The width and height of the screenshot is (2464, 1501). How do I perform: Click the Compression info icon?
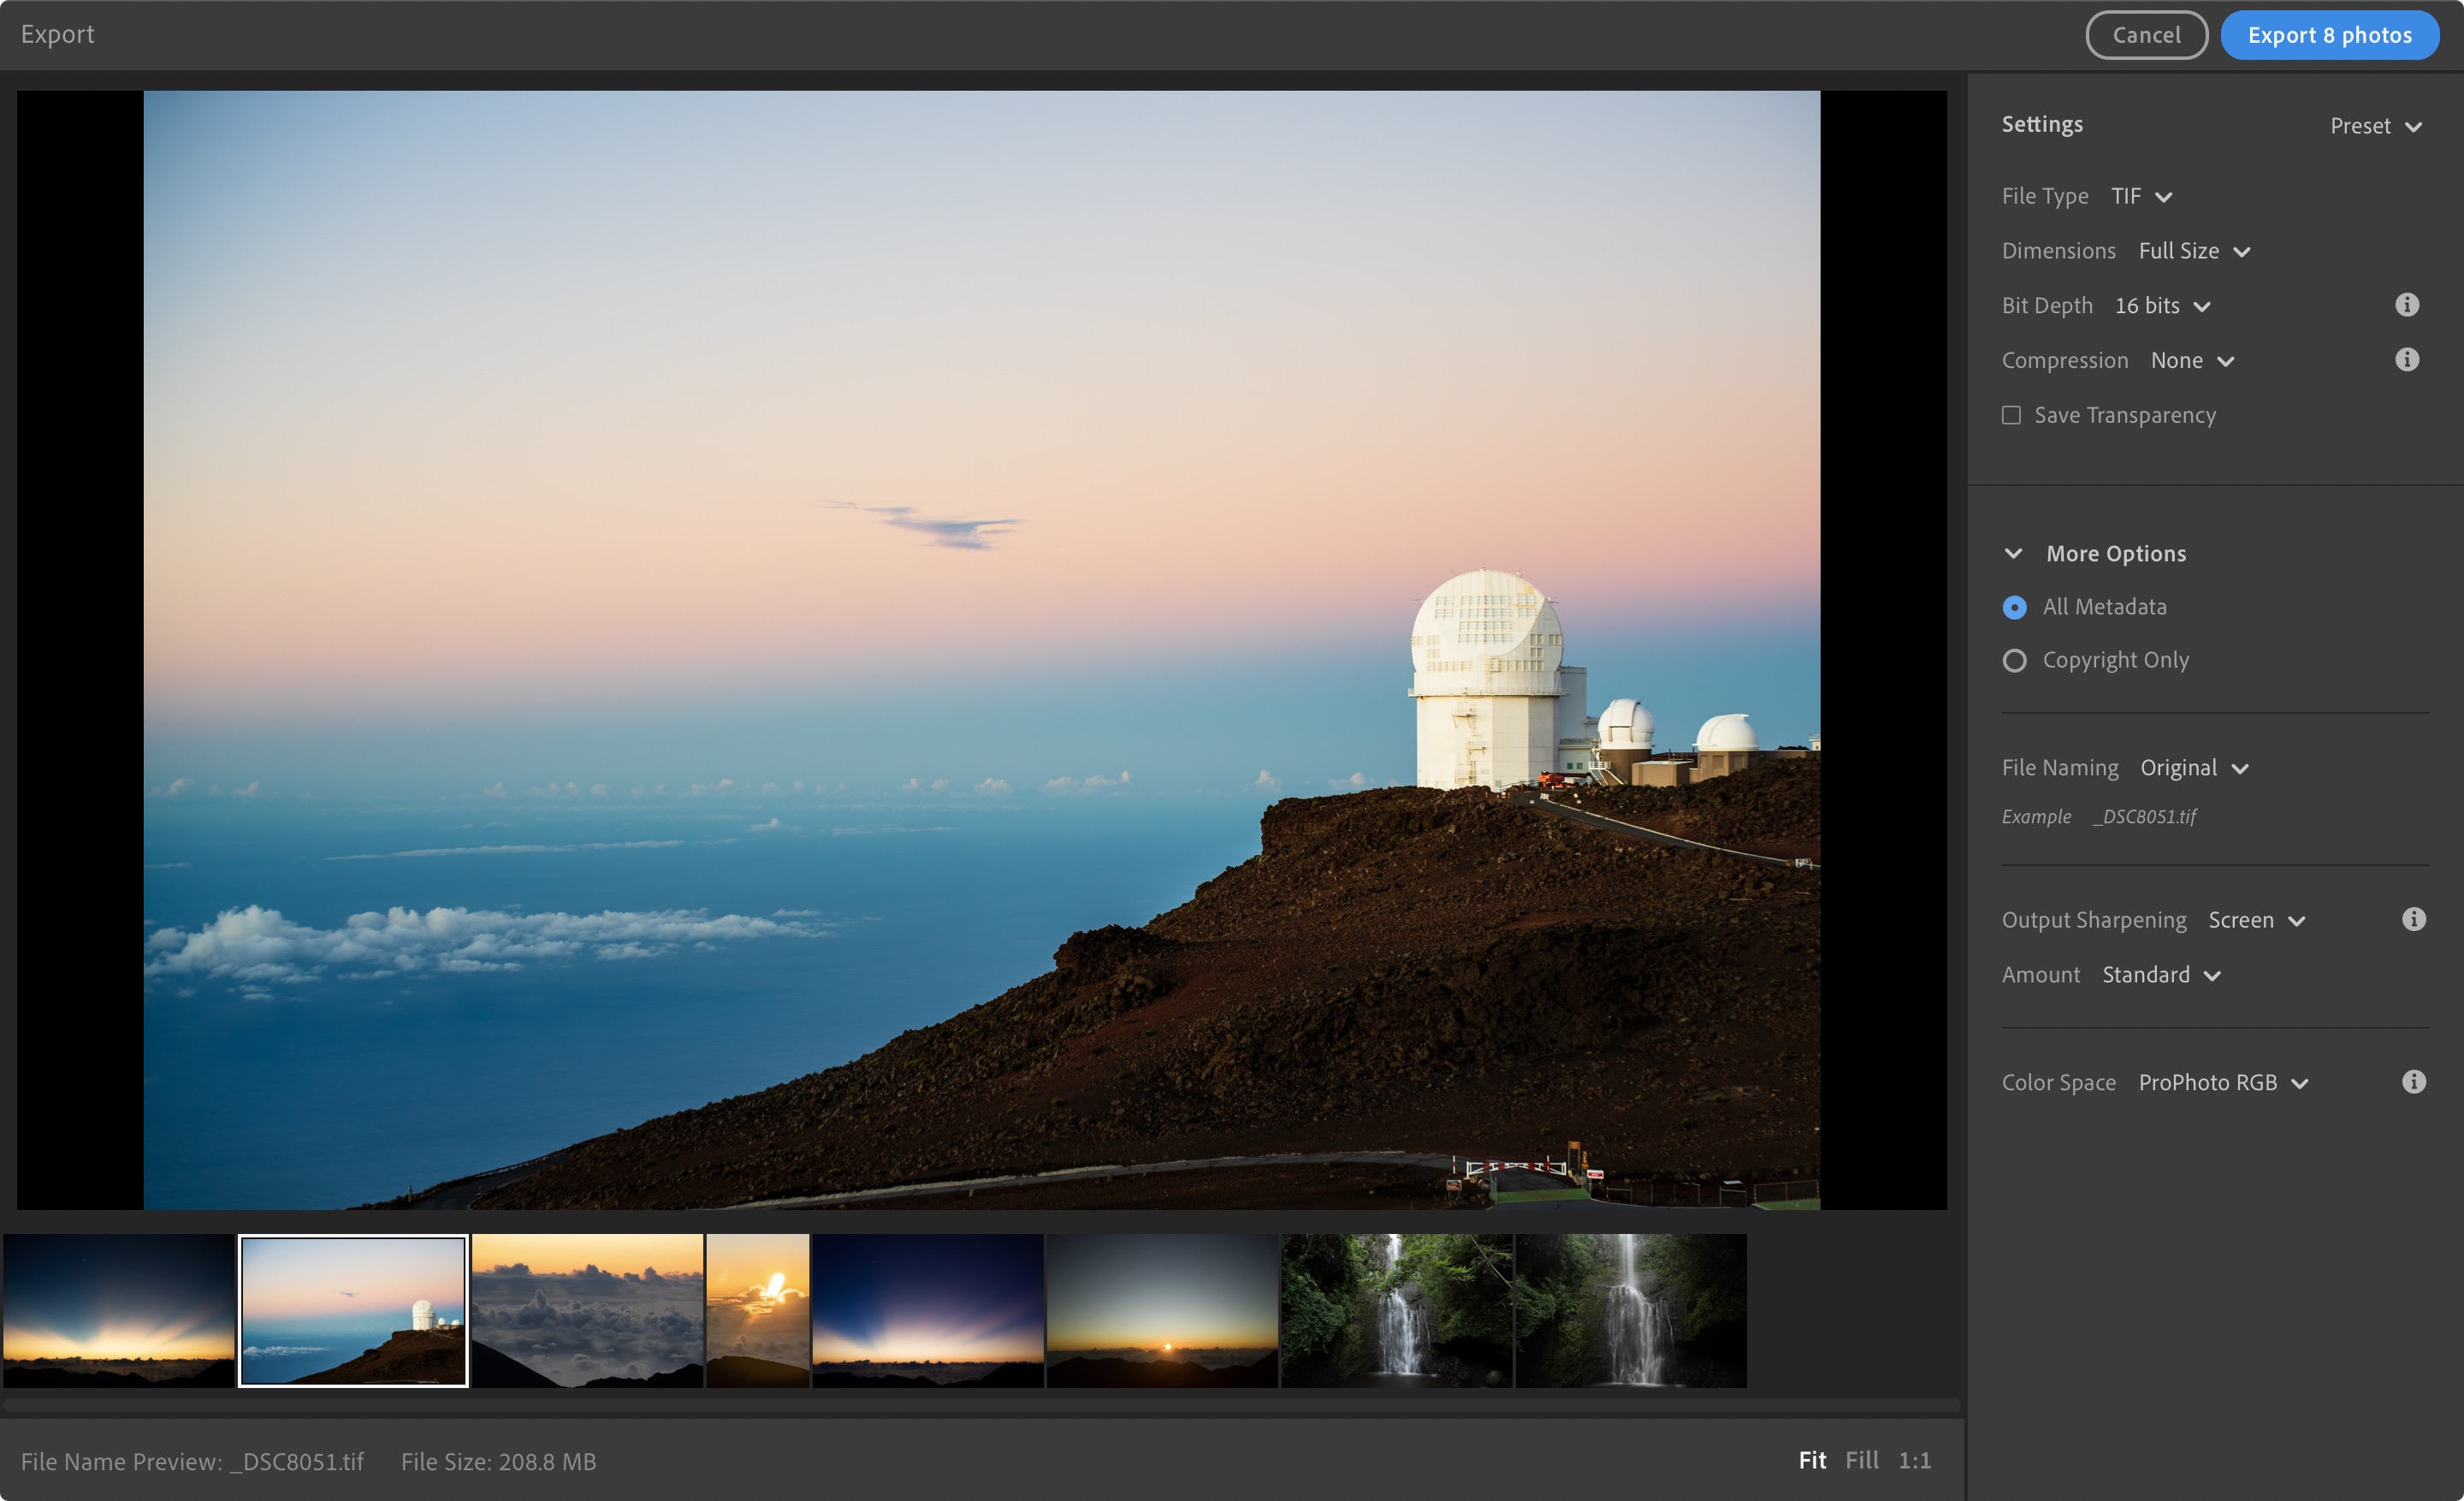pyautogui.click(x=2407, y=360)
